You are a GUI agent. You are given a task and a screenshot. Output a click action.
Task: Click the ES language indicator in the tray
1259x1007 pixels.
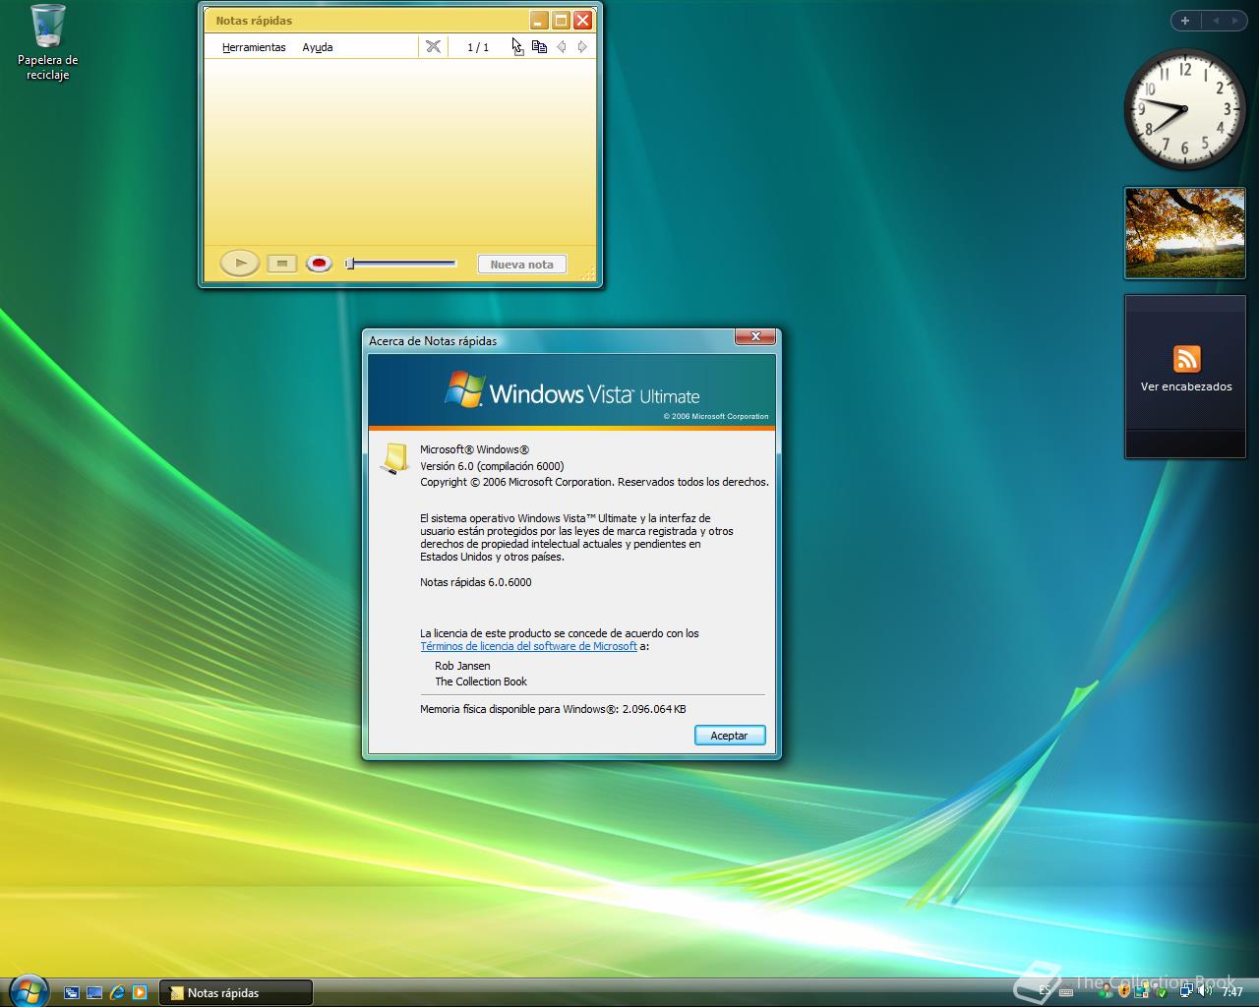1045,991
